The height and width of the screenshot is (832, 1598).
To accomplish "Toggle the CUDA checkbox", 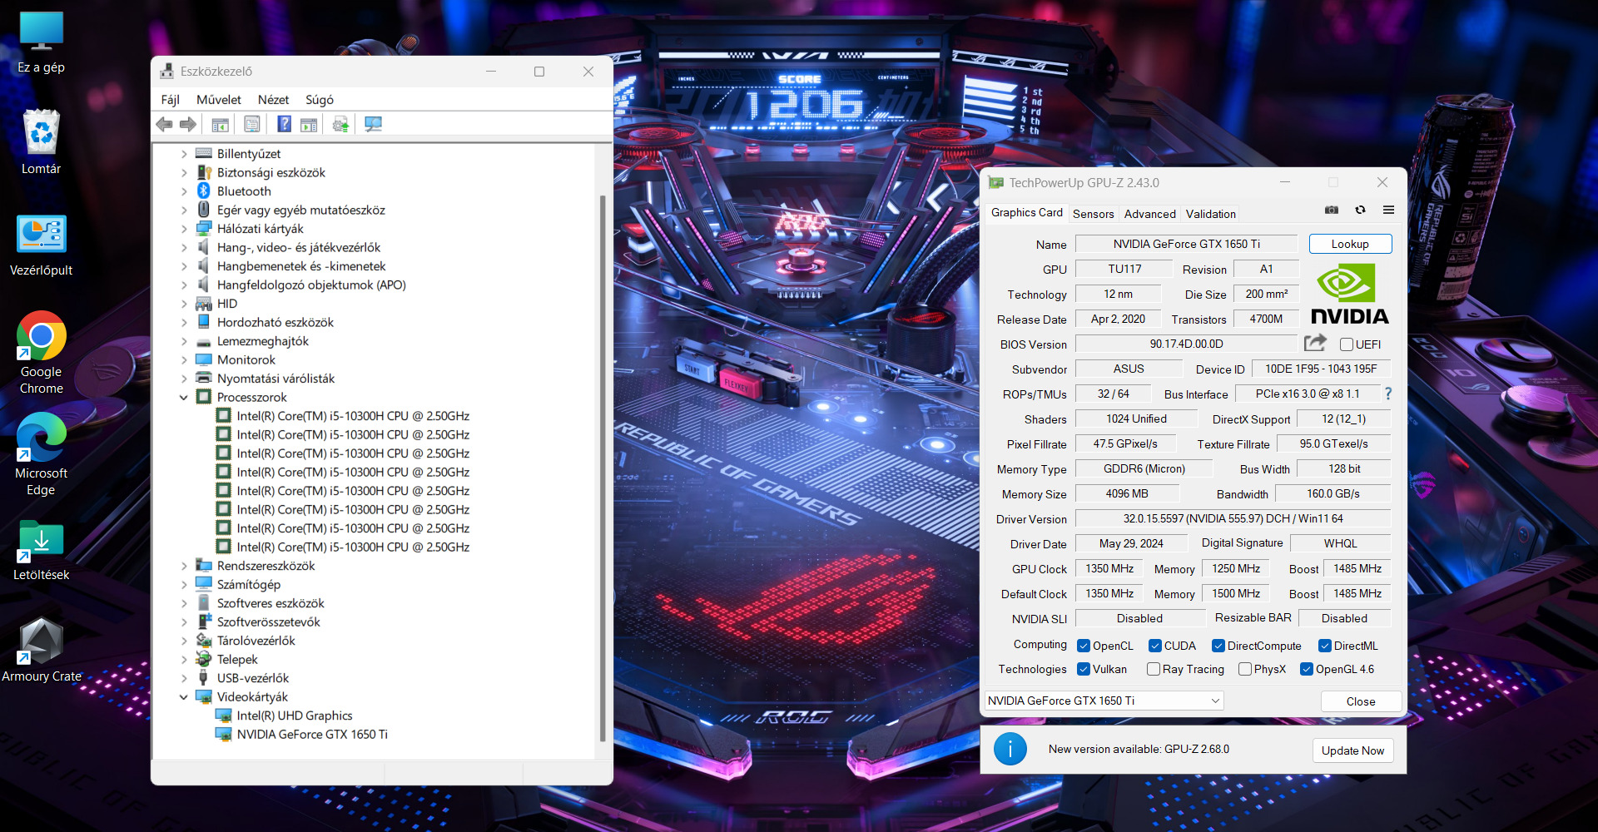I will [x=1155, y=646].
